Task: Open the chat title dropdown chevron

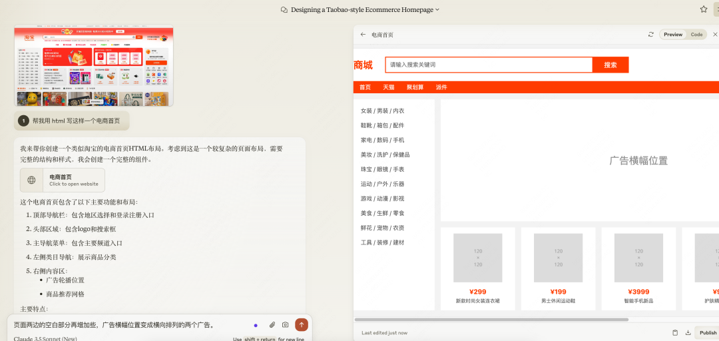Action: point(437,9)
